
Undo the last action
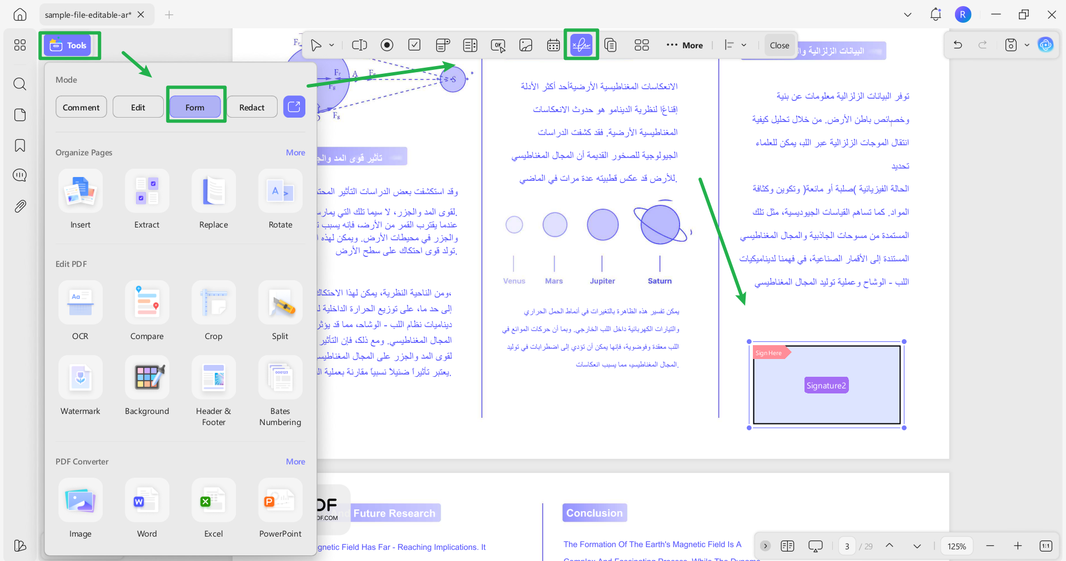[x=958, y=45]
